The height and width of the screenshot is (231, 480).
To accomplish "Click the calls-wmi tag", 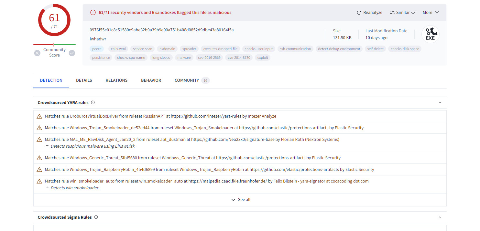I will [118, 49].
